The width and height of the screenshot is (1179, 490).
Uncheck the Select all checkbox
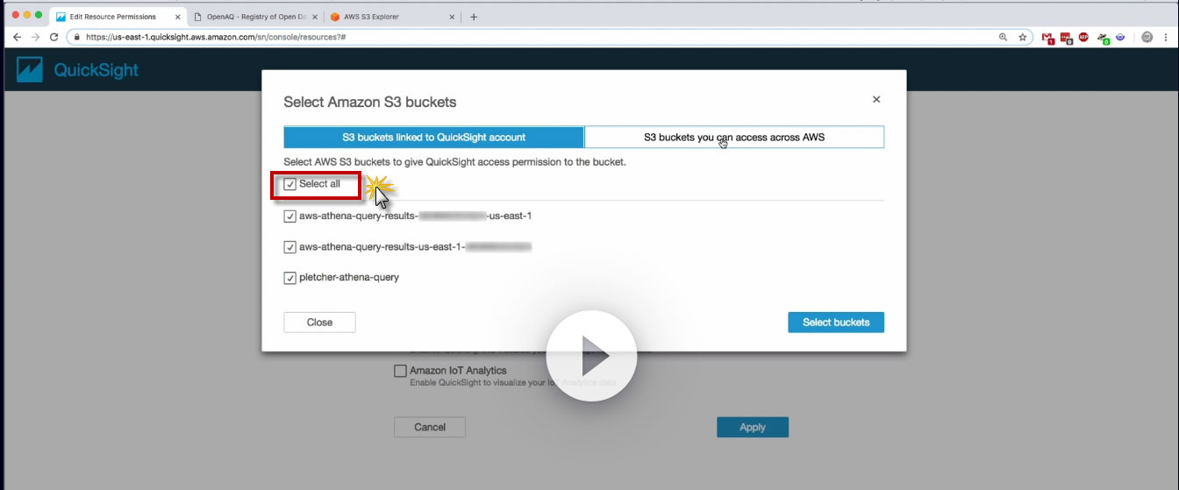point(289,184)
